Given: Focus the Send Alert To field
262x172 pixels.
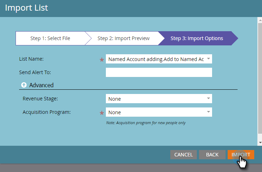Looking at the screenshot, I should click(159, 73).
